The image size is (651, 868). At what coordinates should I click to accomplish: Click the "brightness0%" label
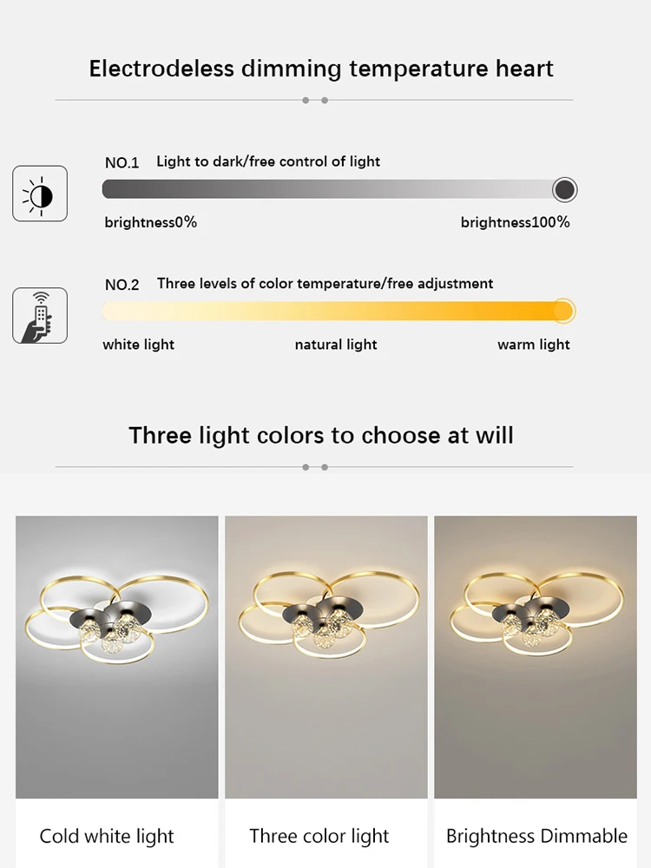pos(151,222)
